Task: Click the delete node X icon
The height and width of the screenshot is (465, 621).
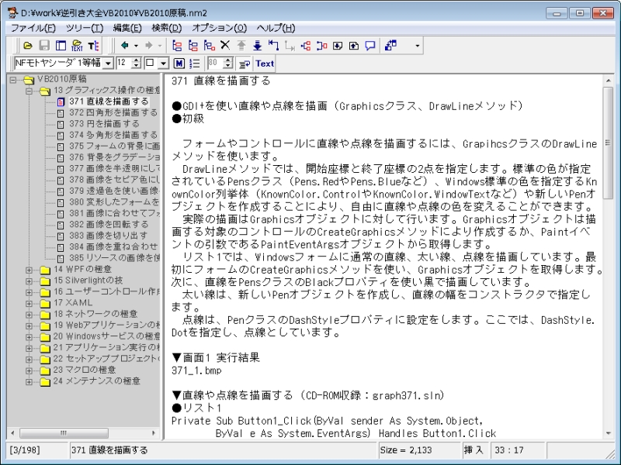Action: 225,46
